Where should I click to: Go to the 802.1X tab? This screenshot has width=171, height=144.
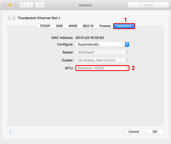pyautogui.click(x=88, y=26)
